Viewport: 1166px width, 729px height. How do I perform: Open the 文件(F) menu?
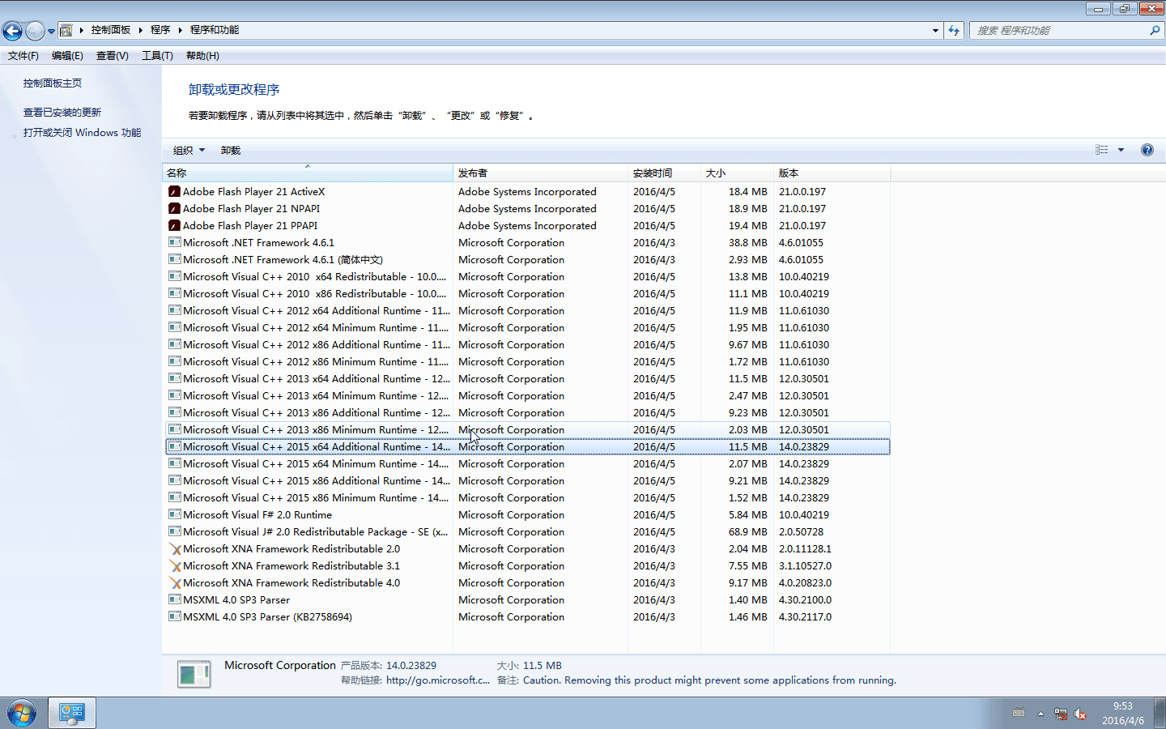click(23, 56)
